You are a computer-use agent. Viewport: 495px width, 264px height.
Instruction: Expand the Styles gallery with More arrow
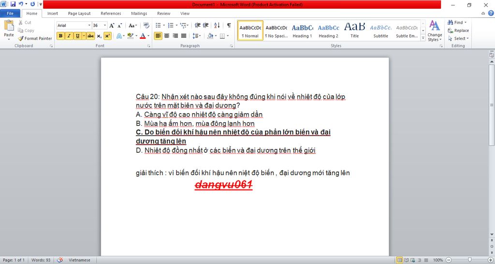[423, 38]
